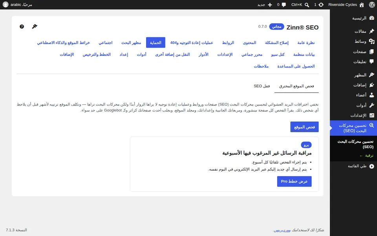Click the فحص الموقع button
Screen dimensions: 377x236
click(x=304, y=127)
